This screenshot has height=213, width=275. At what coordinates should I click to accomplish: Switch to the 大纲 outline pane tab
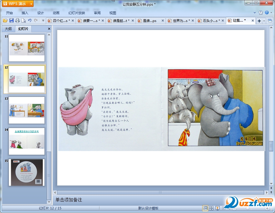pyautogui.click(x=8, y=29)
